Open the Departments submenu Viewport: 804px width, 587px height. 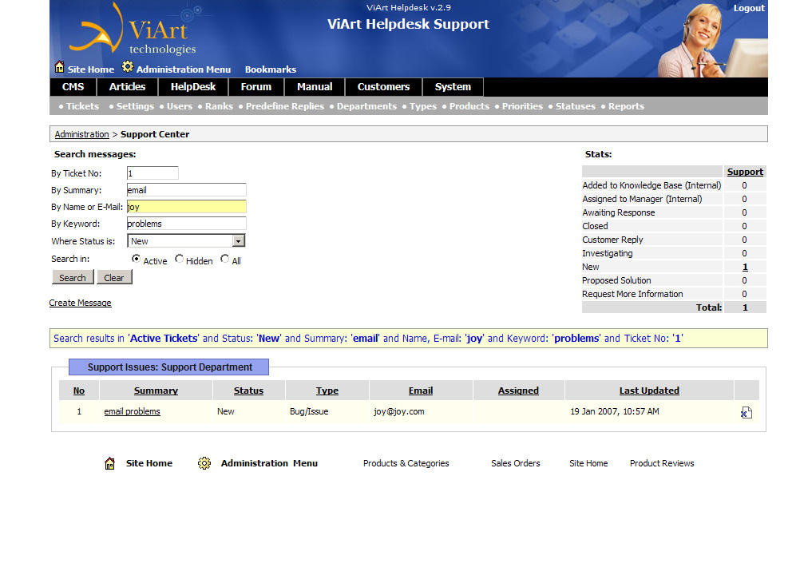tap(366, 106)
